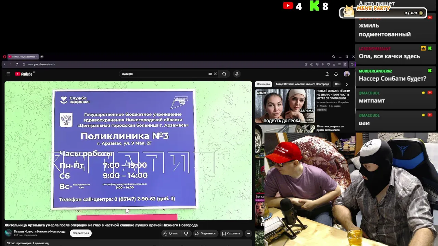
Task: Click the channel avatar of Кстати Новости
Action: pos(8,233)
